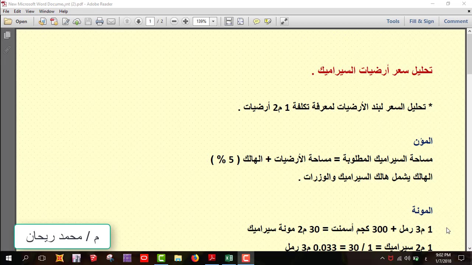Switch to Adobe Reader taskbar icon

(212, 258)
